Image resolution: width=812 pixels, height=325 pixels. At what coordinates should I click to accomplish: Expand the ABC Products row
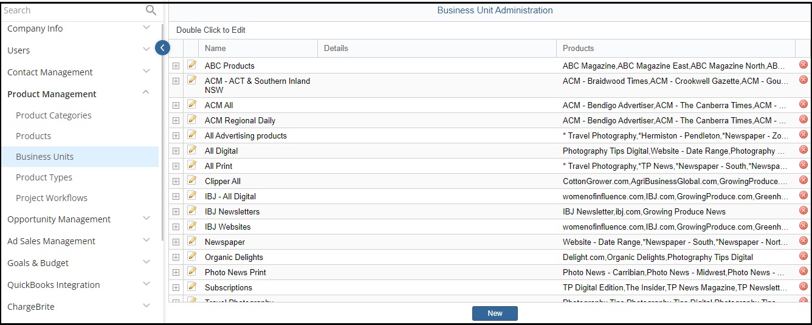[x=176, y=66]
